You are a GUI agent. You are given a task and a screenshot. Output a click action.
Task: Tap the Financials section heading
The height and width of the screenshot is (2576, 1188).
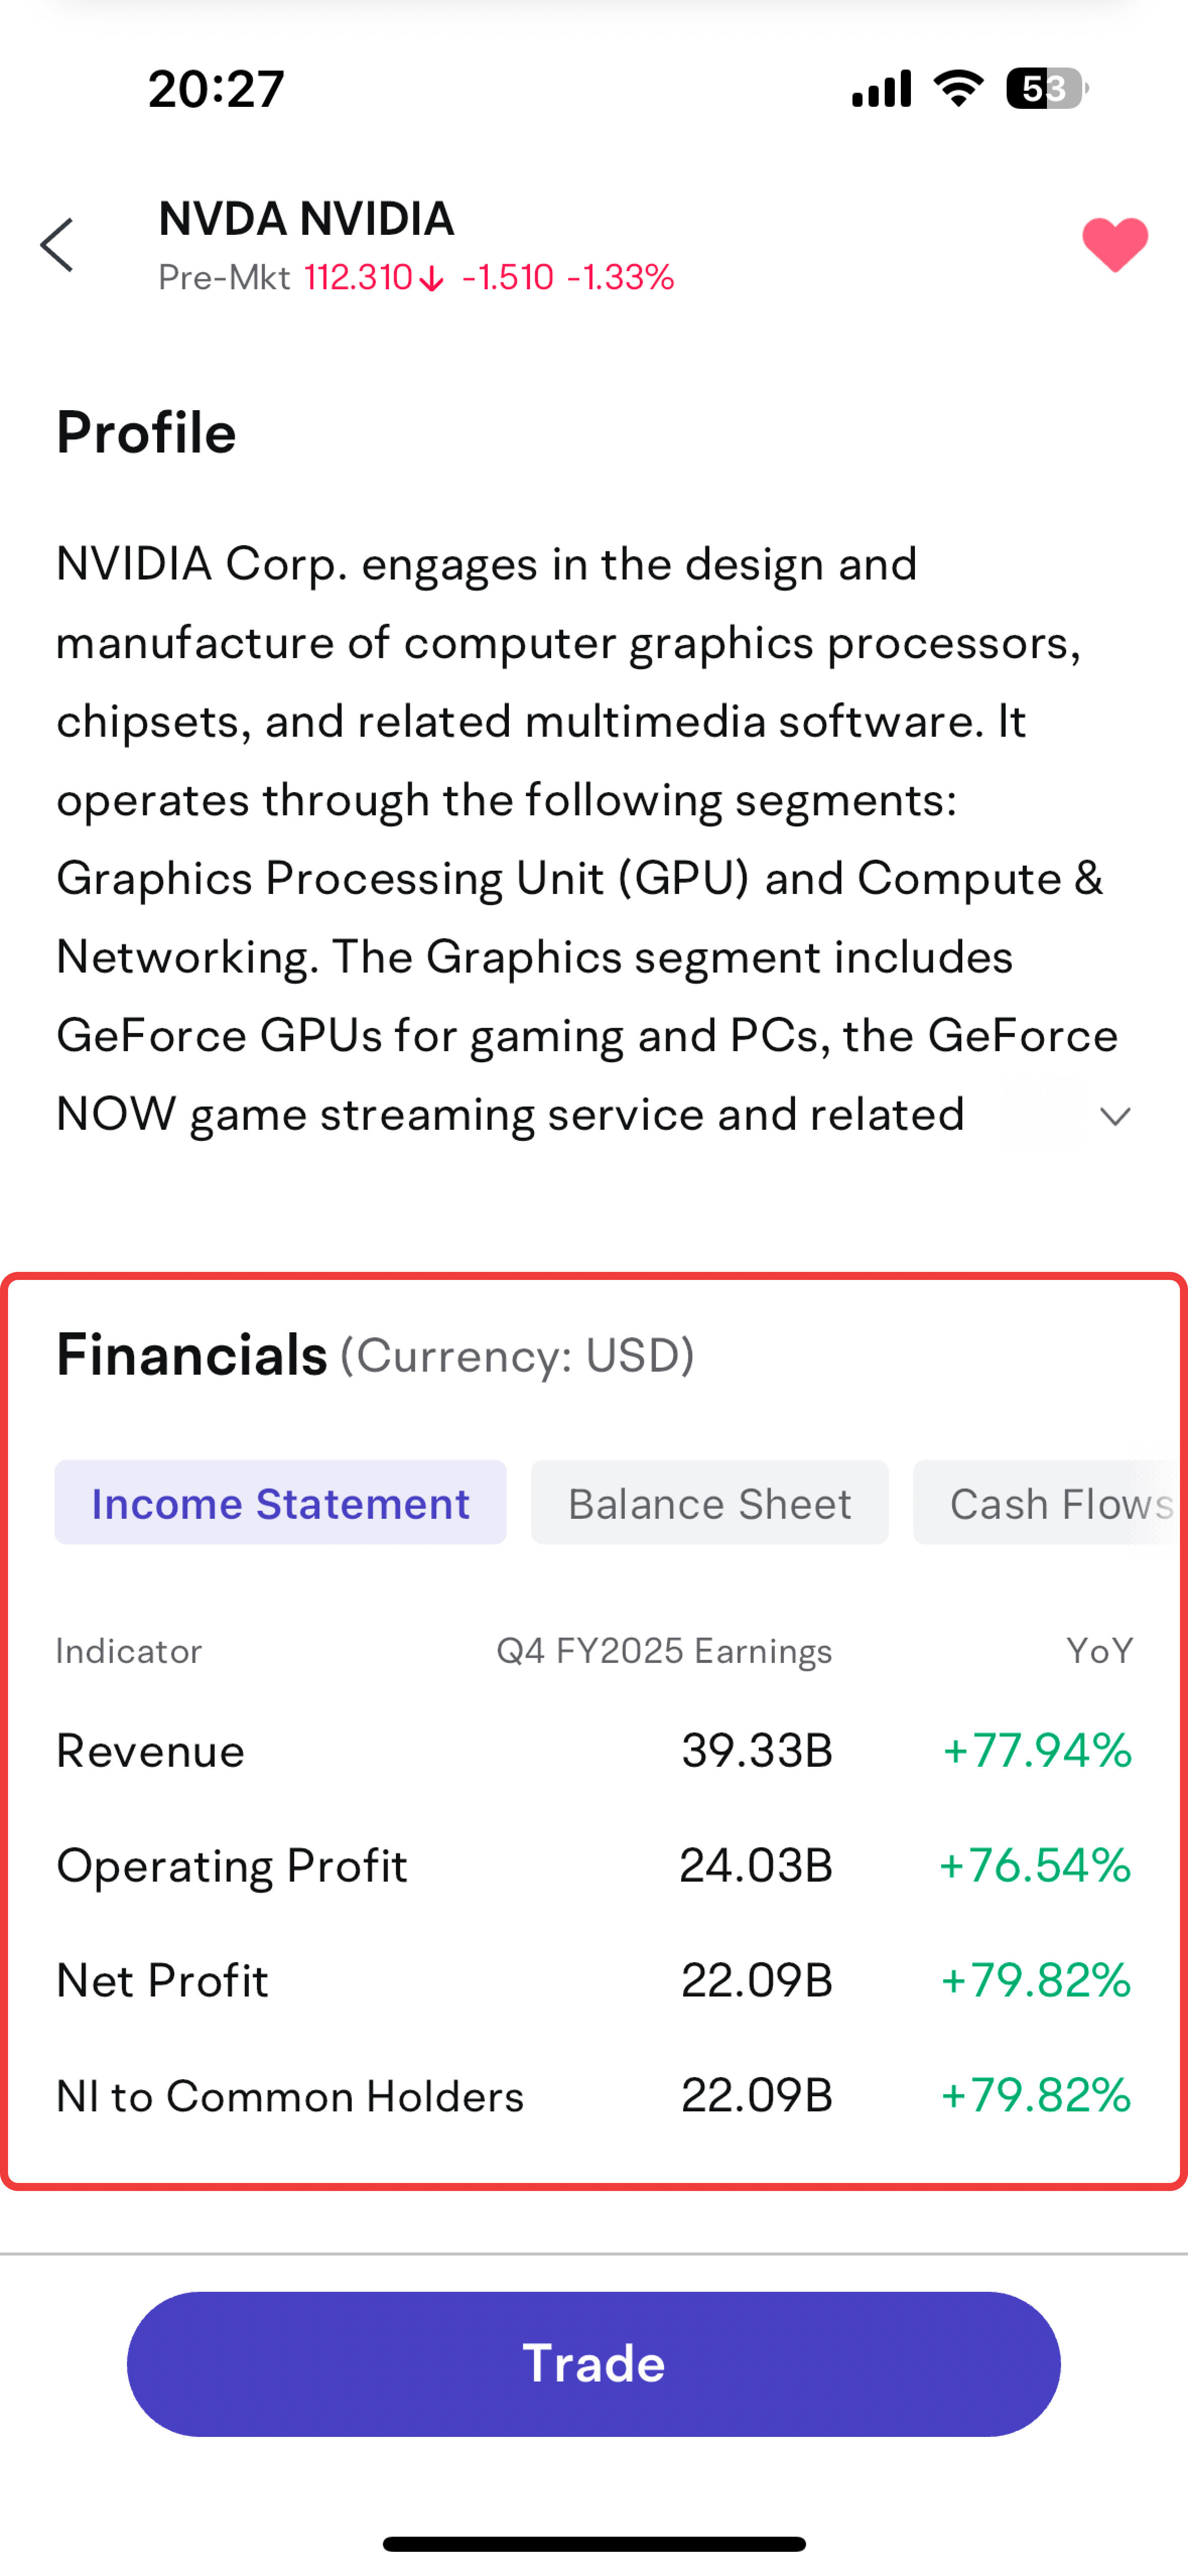(x=192, y=1355)
